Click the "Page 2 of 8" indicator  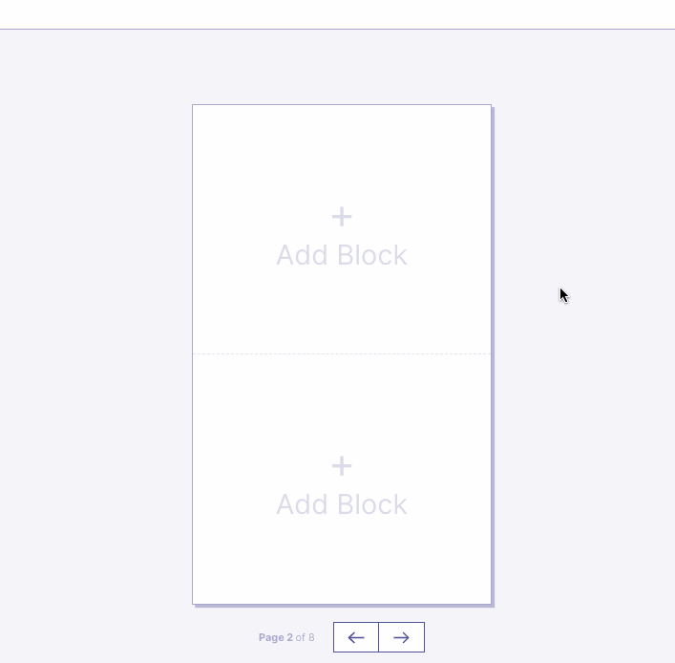pos(286,637)
